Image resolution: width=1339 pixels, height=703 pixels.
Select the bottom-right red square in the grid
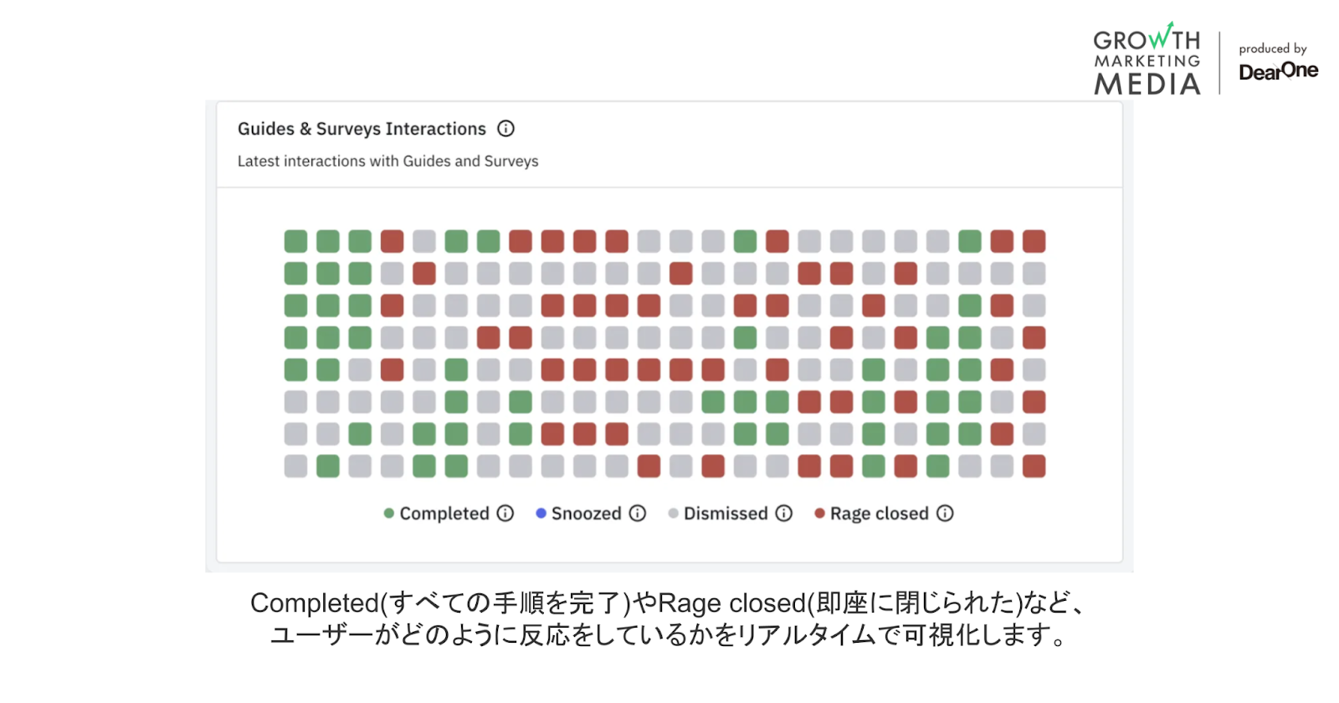click(1034, 466)
